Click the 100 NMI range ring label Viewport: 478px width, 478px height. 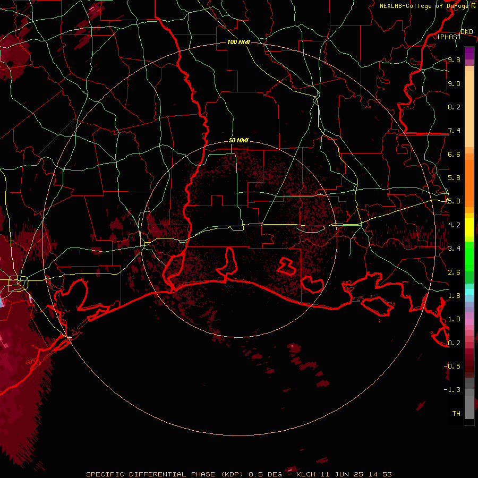238,42
